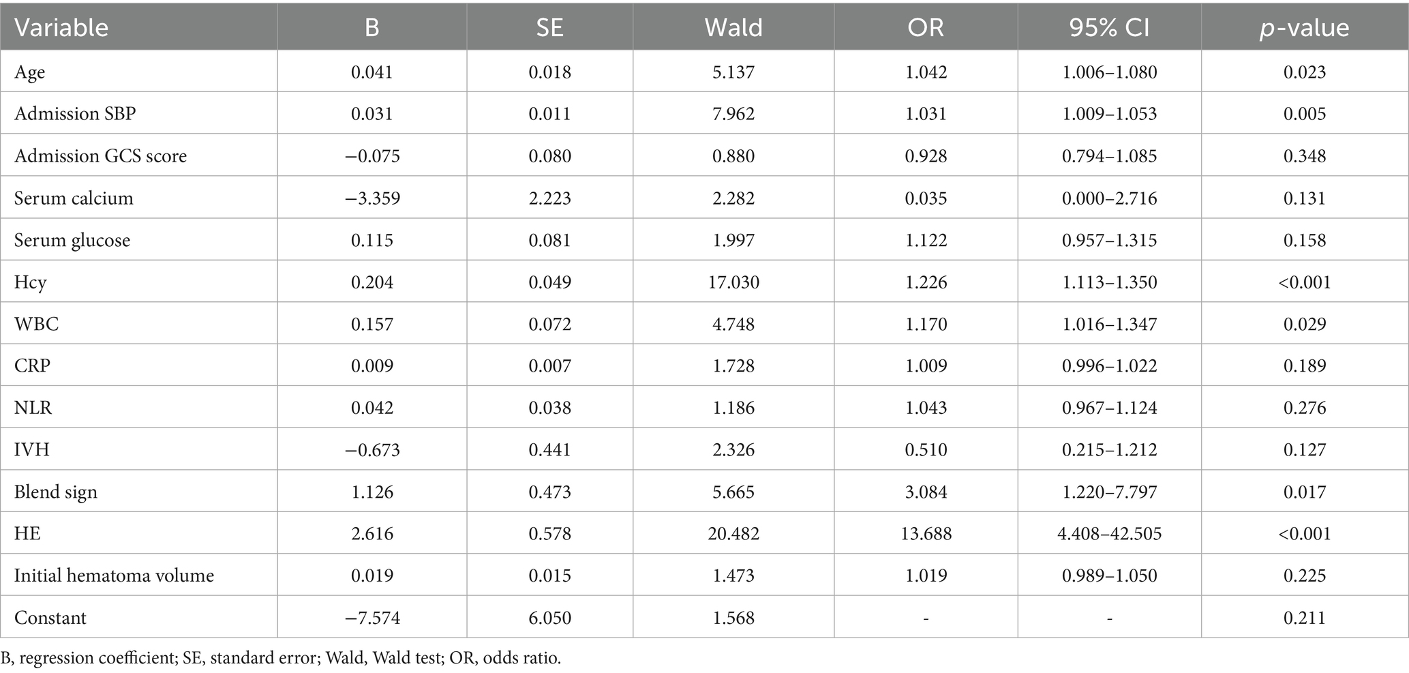Select the Admission GCS score cell
Viewport: 1409px width, 673px height.
coord(100,155)
